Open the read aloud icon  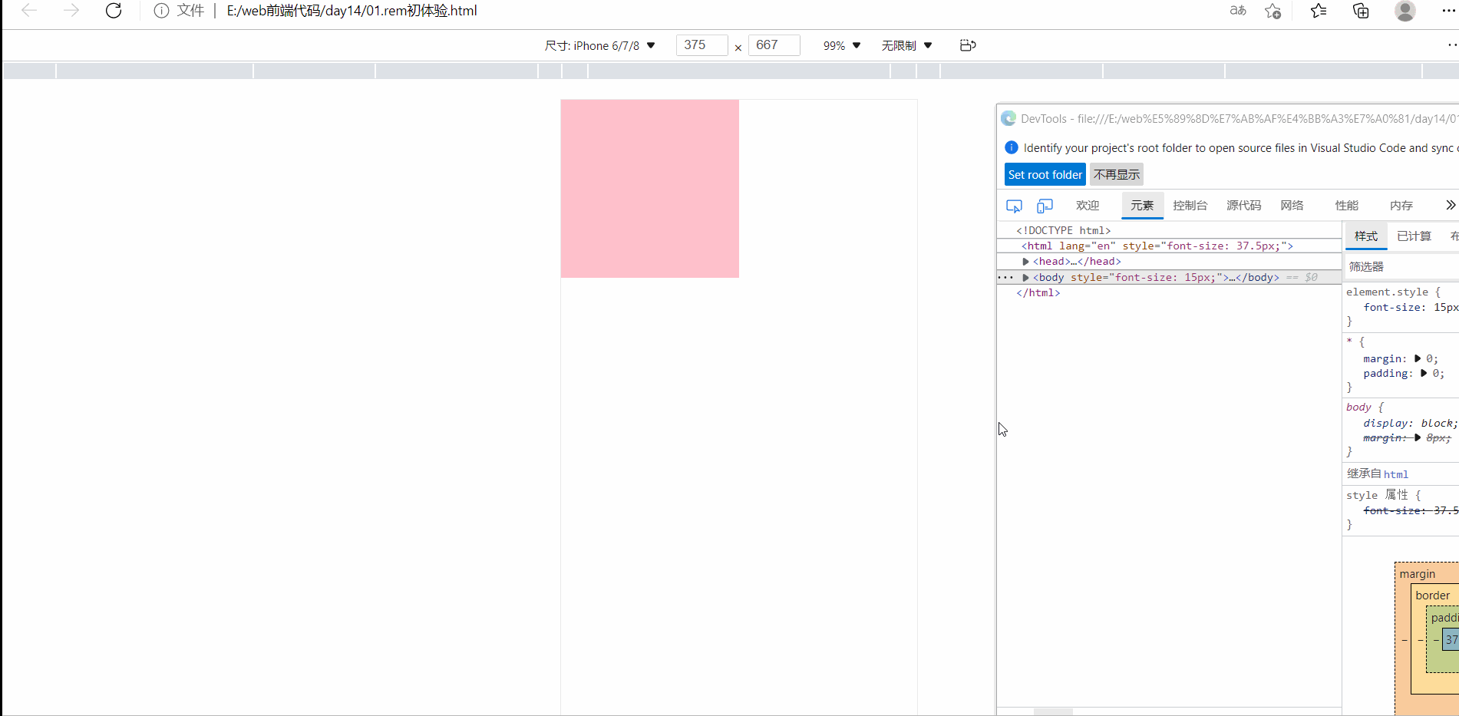click(1236, 11)
